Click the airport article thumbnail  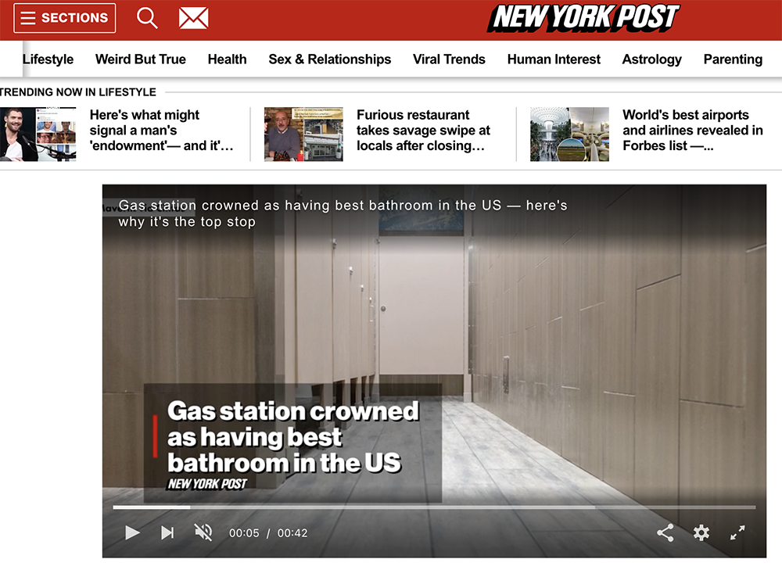coord(569,134)
